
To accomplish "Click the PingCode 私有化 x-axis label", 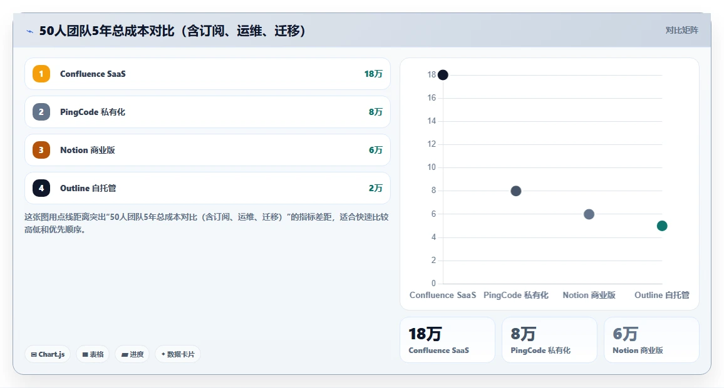I will click(516, 295).
